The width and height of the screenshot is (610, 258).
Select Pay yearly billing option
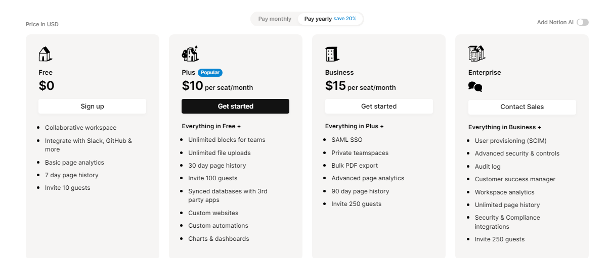coord(318,19)
